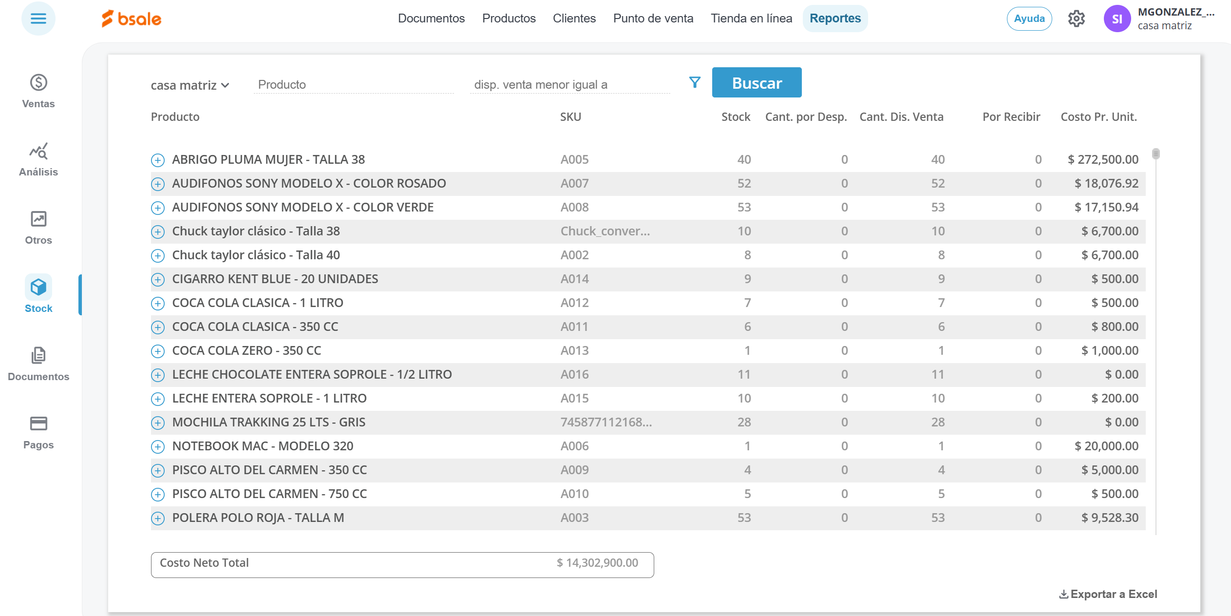Focus the Producto search field
The width and height of the screenshot is (1231, 616).
(x=353, y=85)
